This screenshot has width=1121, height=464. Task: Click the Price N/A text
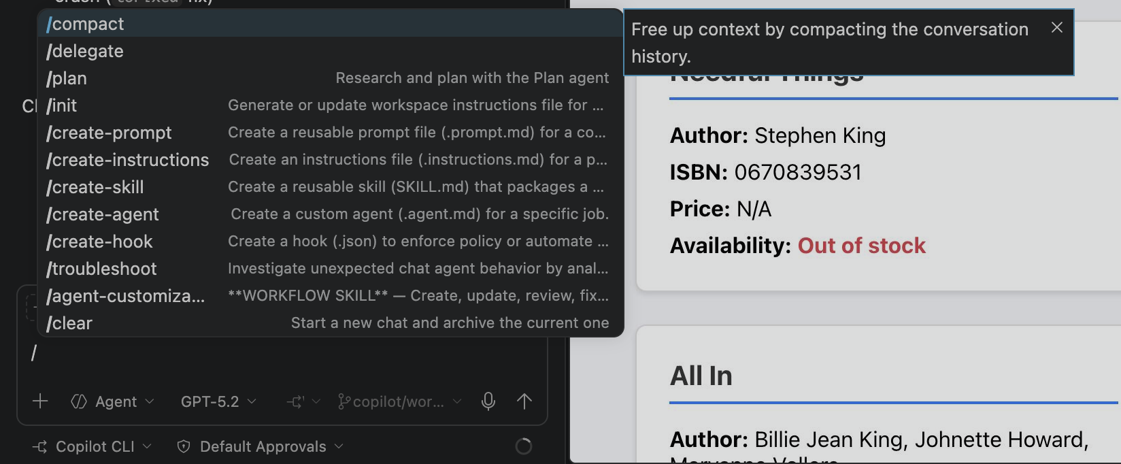tap(720, 209)
